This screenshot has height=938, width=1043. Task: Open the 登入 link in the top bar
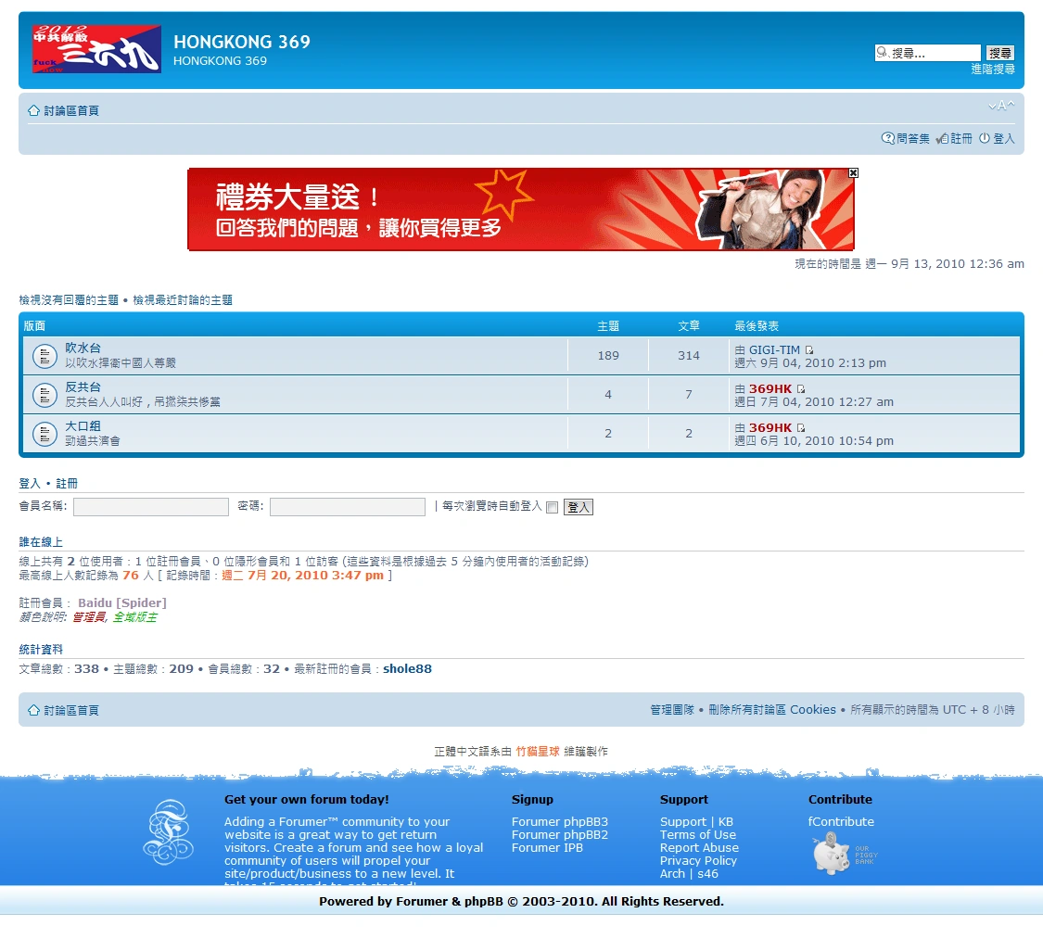(x=1004, y=138)
